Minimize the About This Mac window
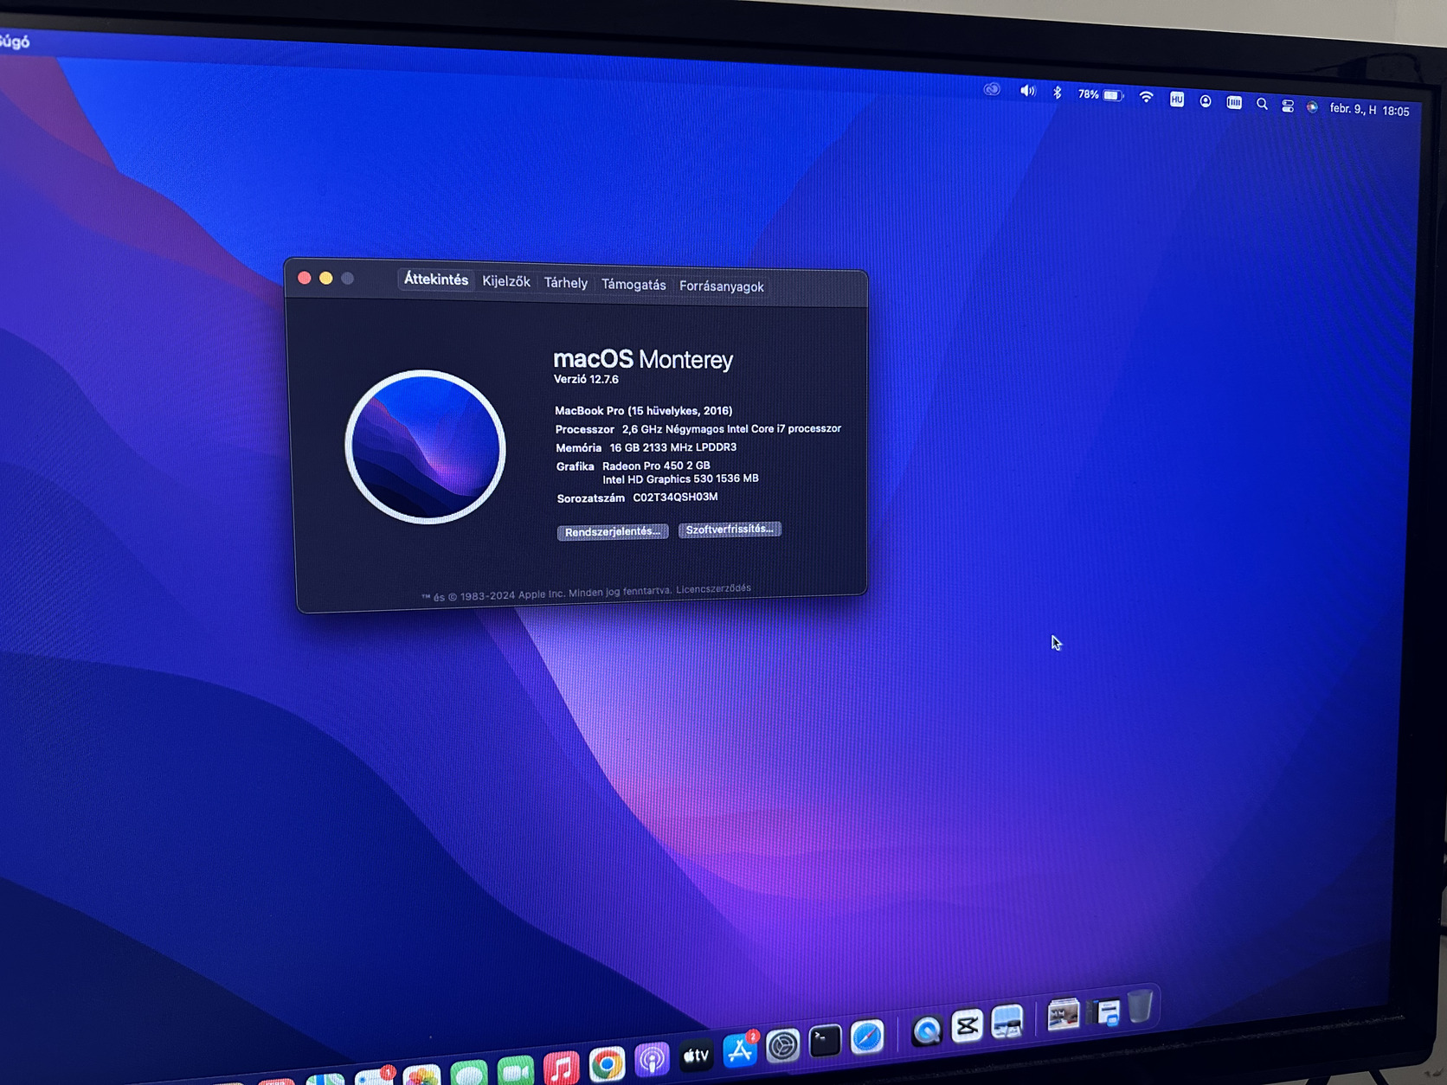The width and height of the screenshot is (1447, 1085). [x=326, y=279]
